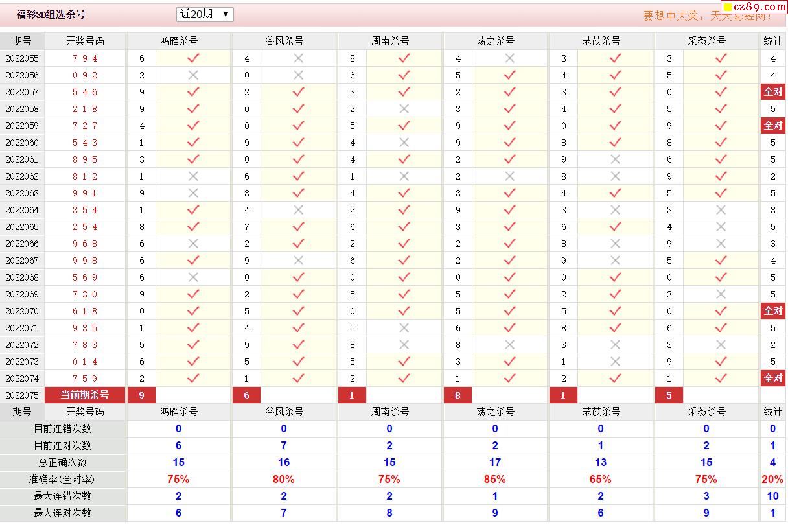Screen dimensions: 788x525
Task: Click period number 2022075
Action: coord(22,395)
